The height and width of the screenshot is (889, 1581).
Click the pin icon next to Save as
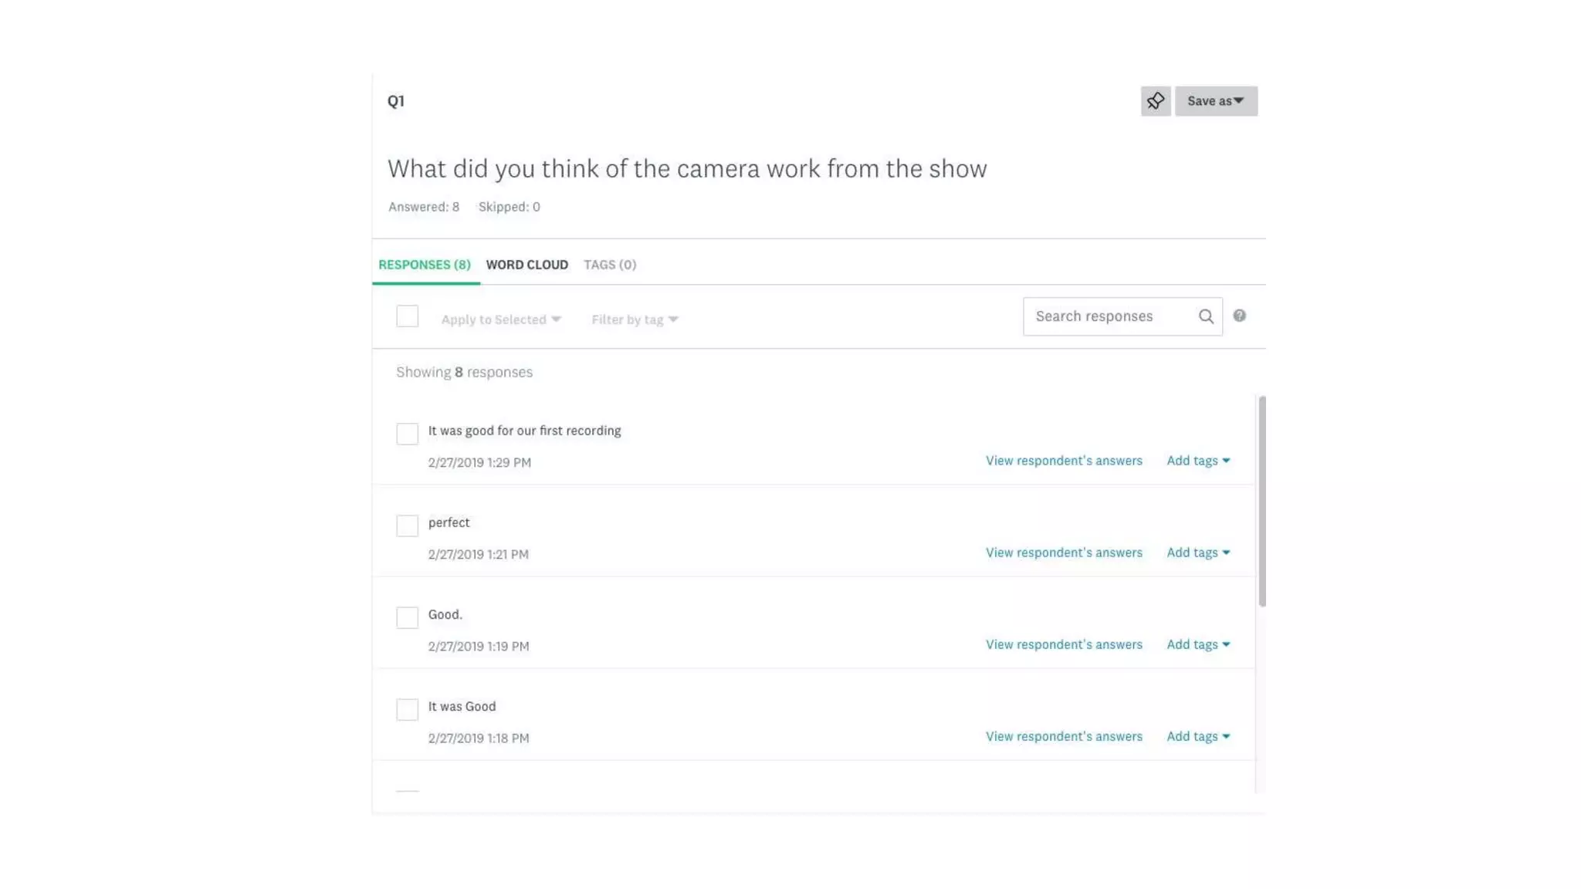(x=1155, y=101)
